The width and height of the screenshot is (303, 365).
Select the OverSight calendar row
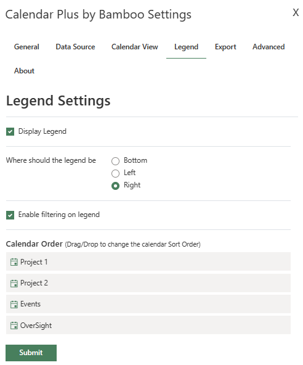coord(148,325)
